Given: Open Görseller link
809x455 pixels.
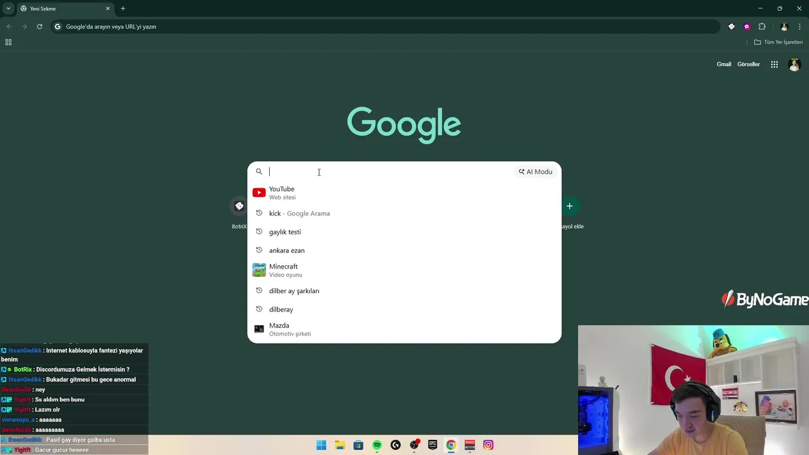Looking at the screenshot, I should pos(748,64).
